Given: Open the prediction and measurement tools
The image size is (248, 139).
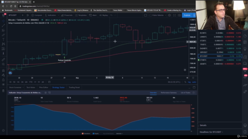Looking at the screenshot, I should pos(3,49).
